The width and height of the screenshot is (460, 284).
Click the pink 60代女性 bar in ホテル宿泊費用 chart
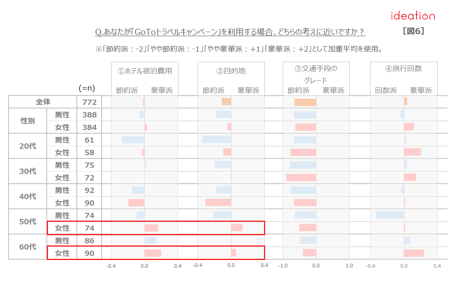pyautogui.click(x=153, y=253)
